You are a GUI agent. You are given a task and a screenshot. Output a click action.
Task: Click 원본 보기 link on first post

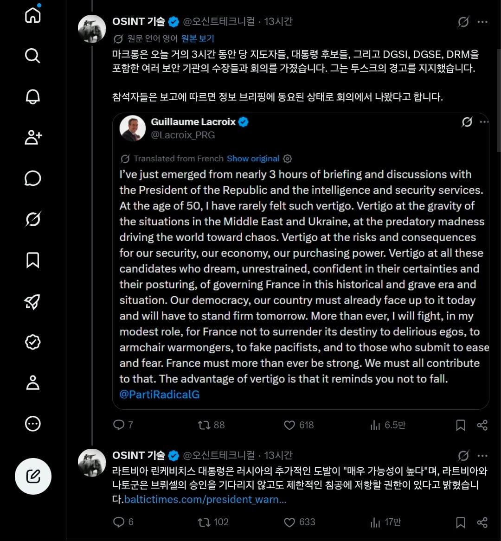(x=198, y=38)
